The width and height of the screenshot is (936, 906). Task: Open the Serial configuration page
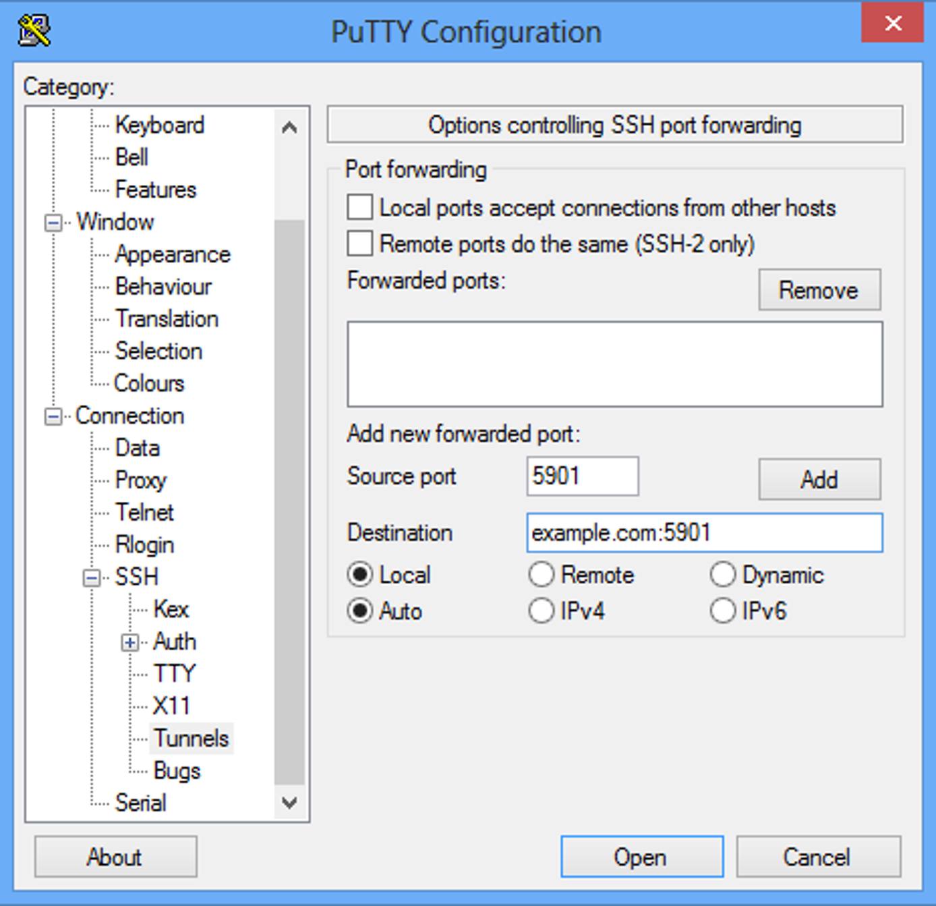pos(142,803)
